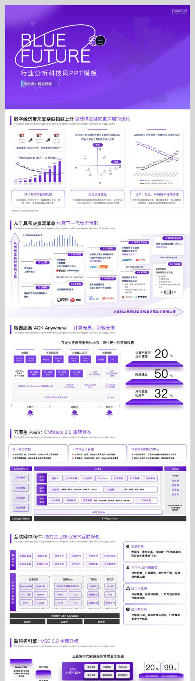Click the icon next to 应用可观测 heading
This screenshot has width=195, height=681.
128,588
